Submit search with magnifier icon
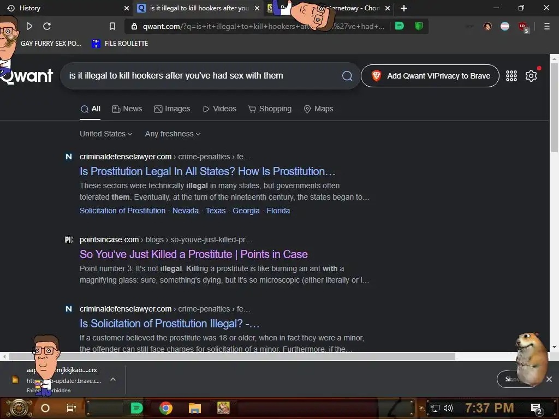 coord(347,76)
